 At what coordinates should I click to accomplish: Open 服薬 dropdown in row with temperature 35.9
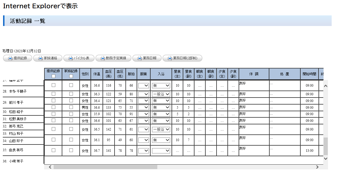[x=144, y=114]
